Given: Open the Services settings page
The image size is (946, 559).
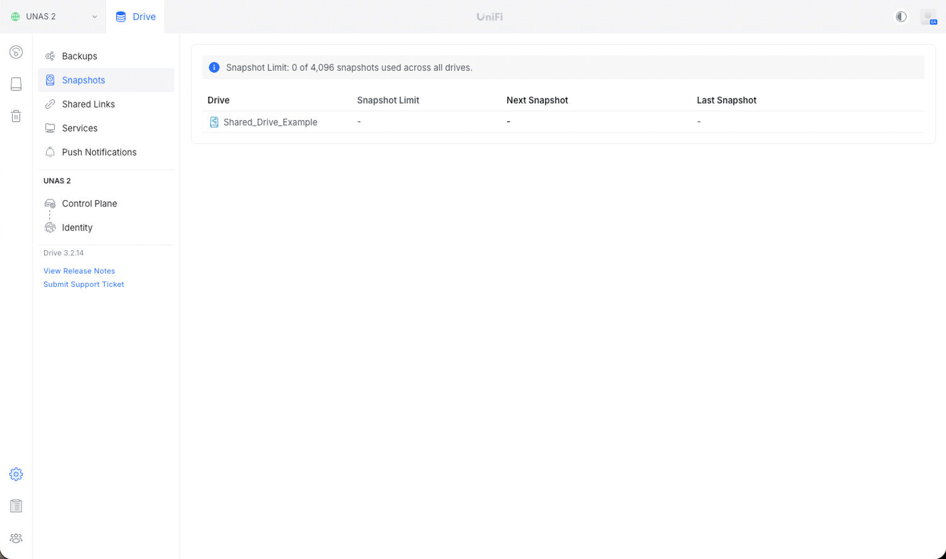Looking at the screenshot, I should click(80, 128).
